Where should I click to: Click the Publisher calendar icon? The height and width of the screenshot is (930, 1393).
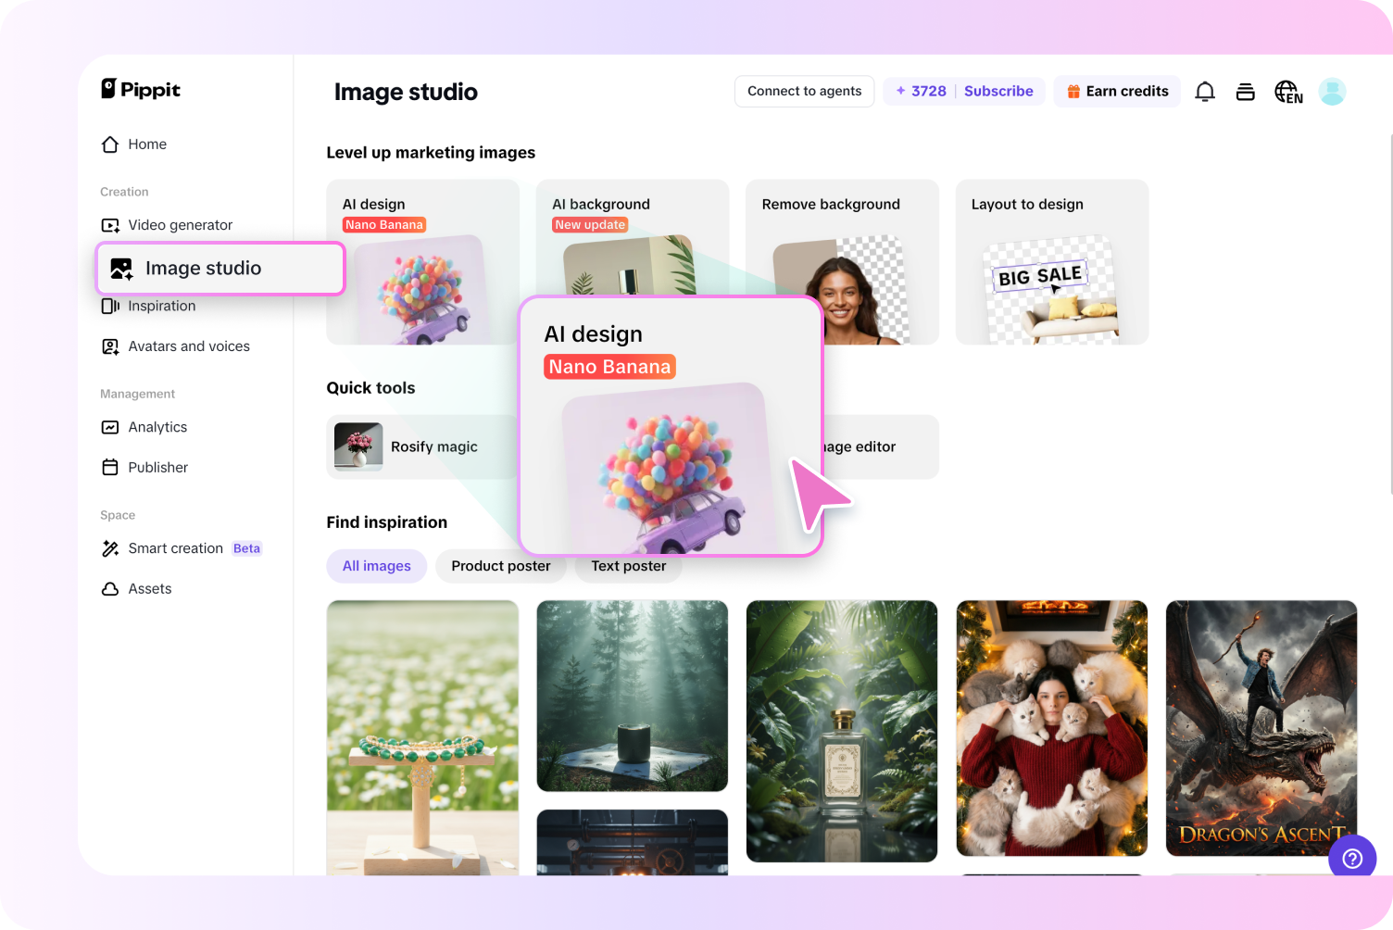click(110, 468)
